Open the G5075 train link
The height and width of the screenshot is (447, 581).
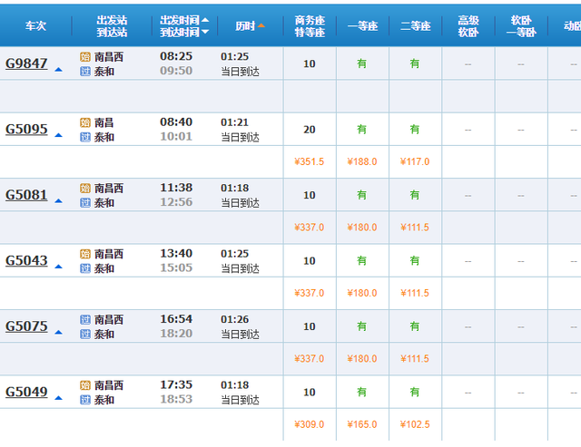[x=26, y=326]
